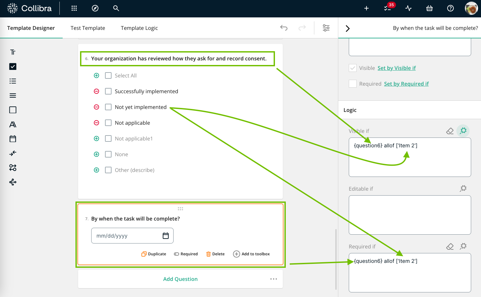This screenshot has height=297, width=481.
Task: Open the template settings sliders icon
Action: click(326, 28)
